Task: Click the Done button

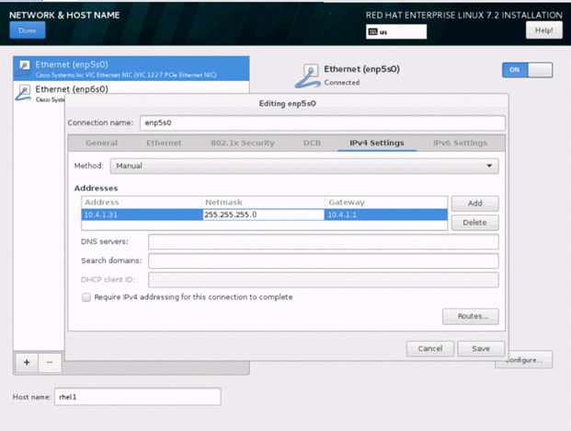Action: click(28, 30)
